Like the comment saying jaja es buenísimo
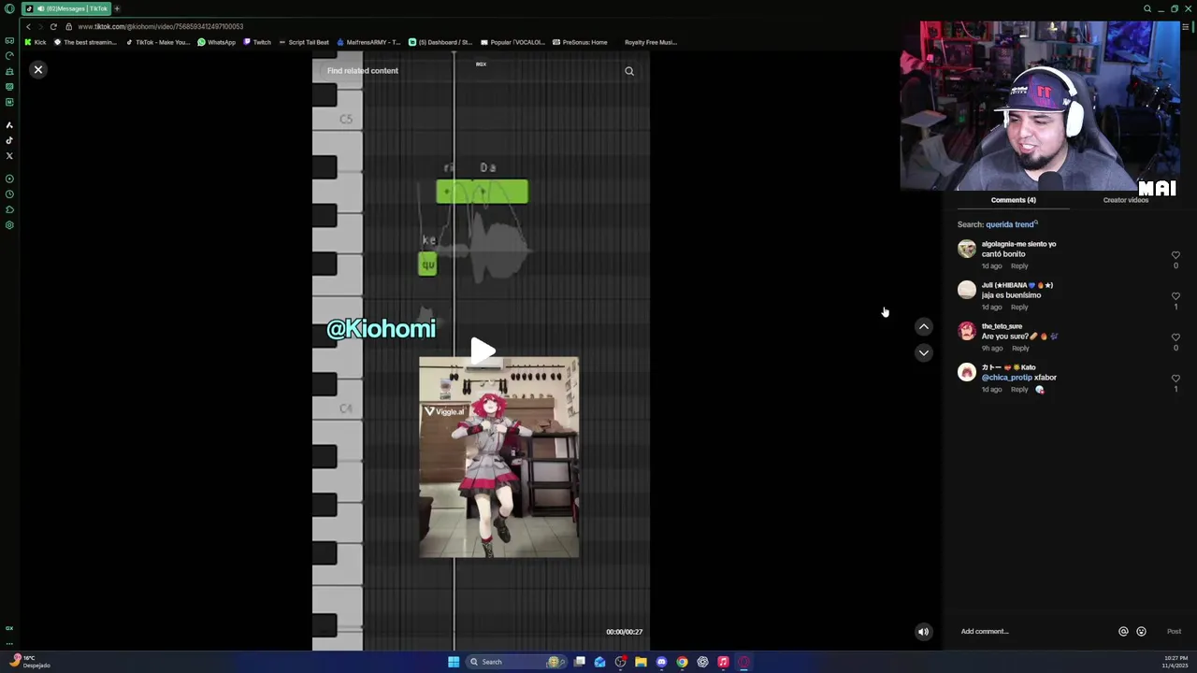Screen dimensions: 1197x673 pos(1175,296)
